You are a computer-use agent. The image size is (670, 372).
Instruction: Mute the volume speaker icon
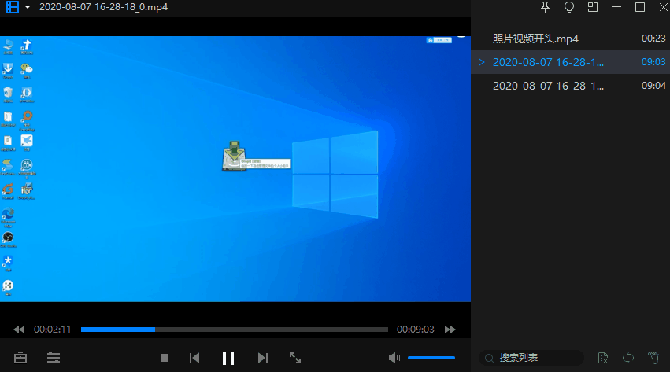click(x=394, y=358)
